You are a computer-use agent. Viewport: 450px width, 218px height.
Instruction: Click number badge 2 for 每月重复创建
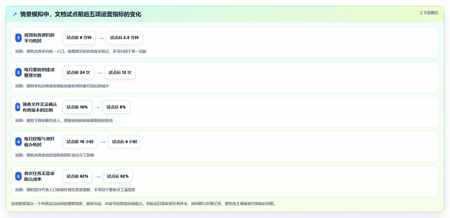[18, 72]
